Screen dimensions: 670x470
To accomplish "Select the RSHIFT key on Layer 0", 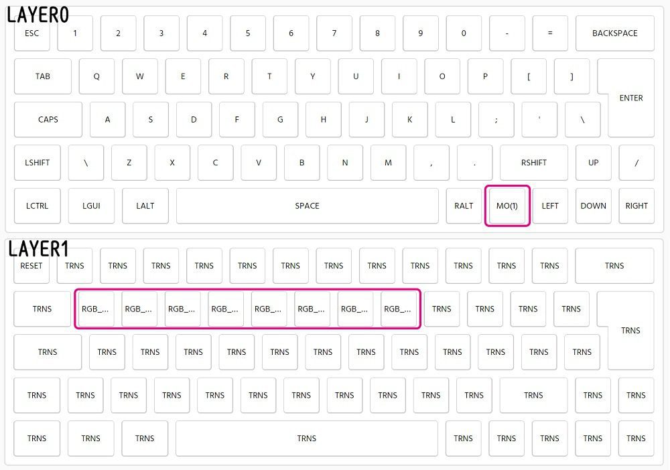I will click(x=534, y=163).
